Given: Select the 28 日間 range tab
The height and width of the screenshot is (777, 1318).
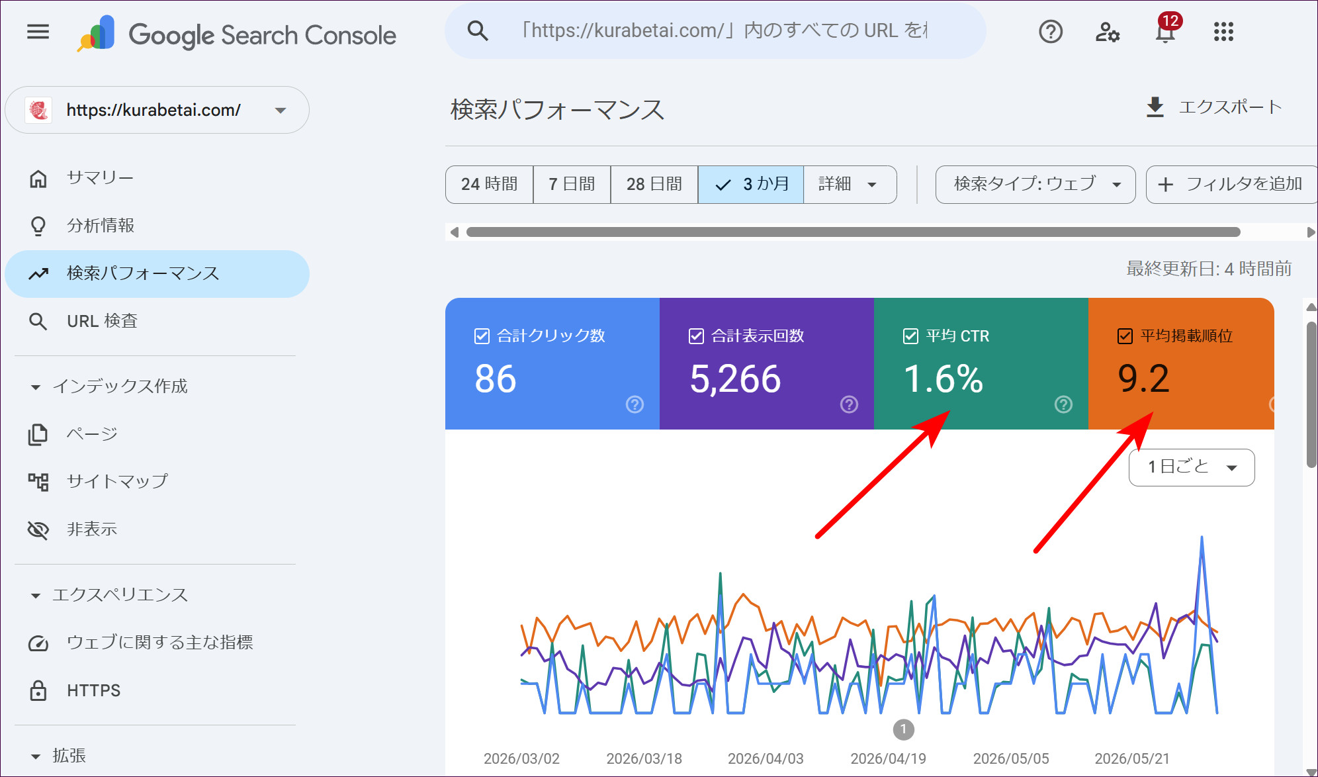Looking at the screenshot, I should coord(654,185).
